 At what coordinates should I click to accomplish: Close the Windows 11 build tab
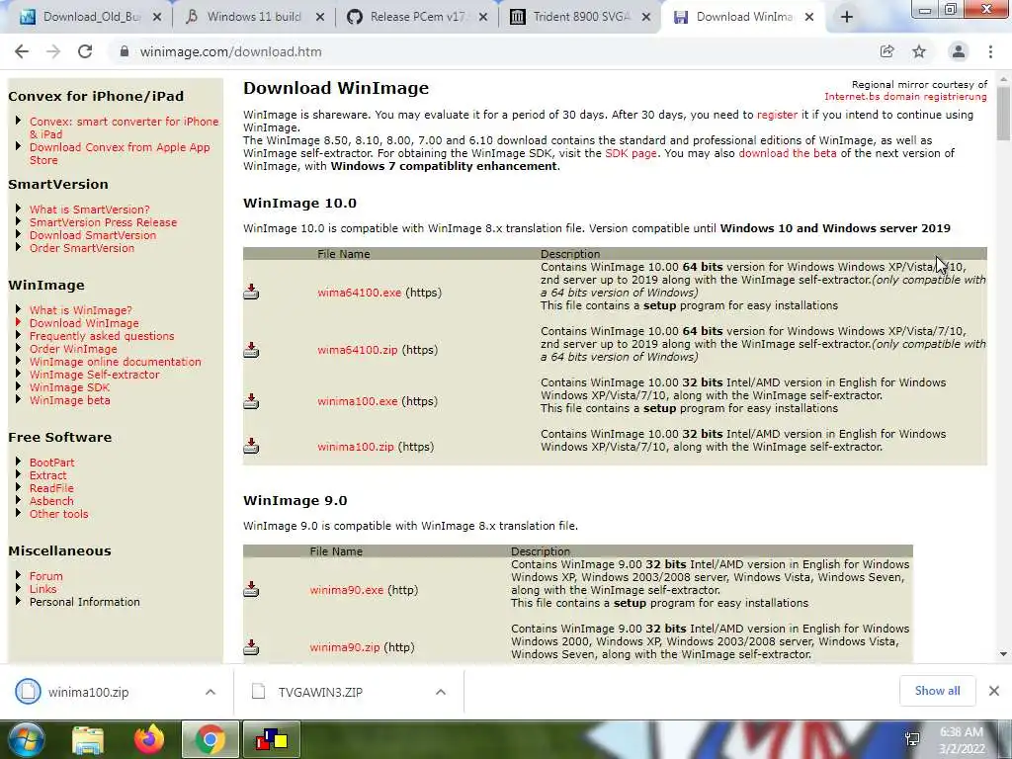[320, 18]
